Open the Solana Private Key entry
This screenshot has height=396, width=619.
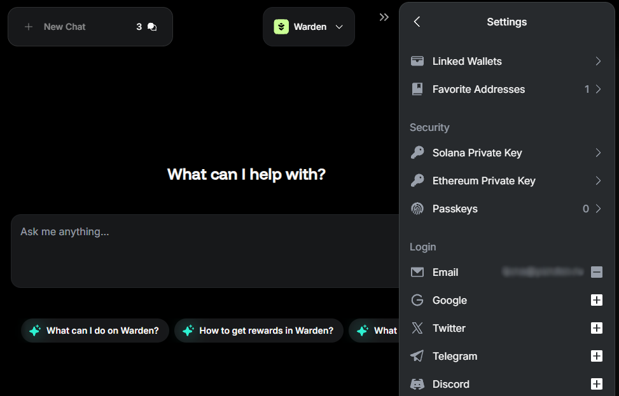(x=506, y=153)
